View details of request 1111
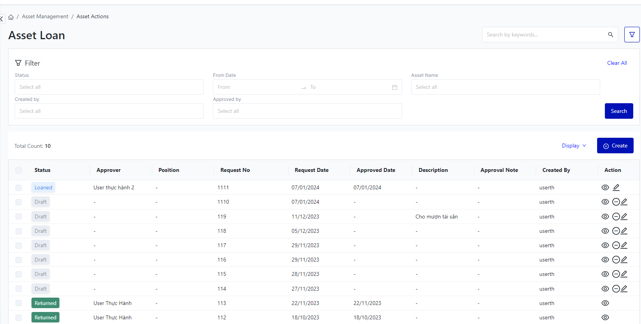 pyautogui.click(x=605, y=187)
